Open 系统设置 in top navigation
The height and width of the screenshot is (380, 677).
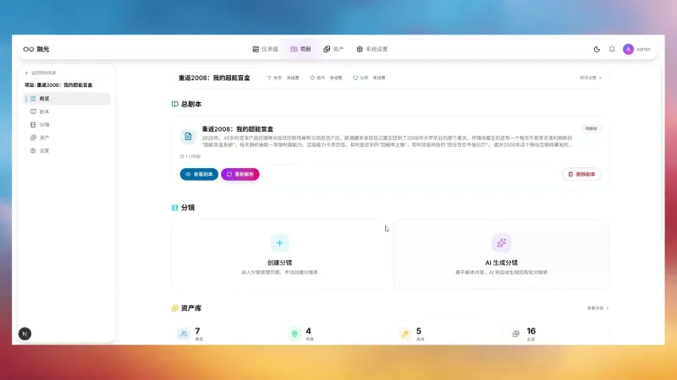(372, 49)
